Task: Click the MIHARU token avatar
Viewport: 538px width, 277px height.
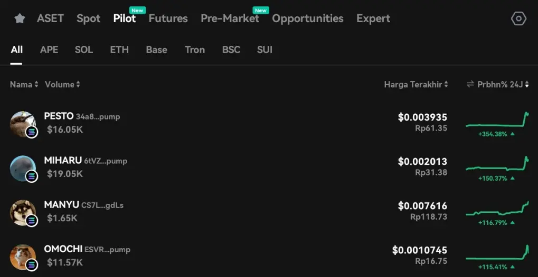Action: pyautogui.click(x=23, y=168)
